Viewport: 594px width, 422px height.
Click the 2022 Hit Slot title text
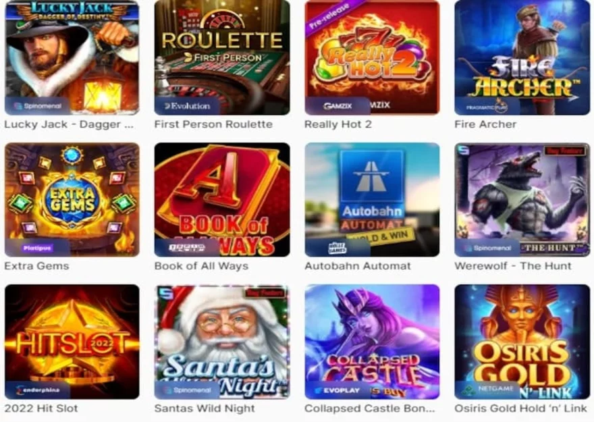pyautogui.click(x=41, y=408)
